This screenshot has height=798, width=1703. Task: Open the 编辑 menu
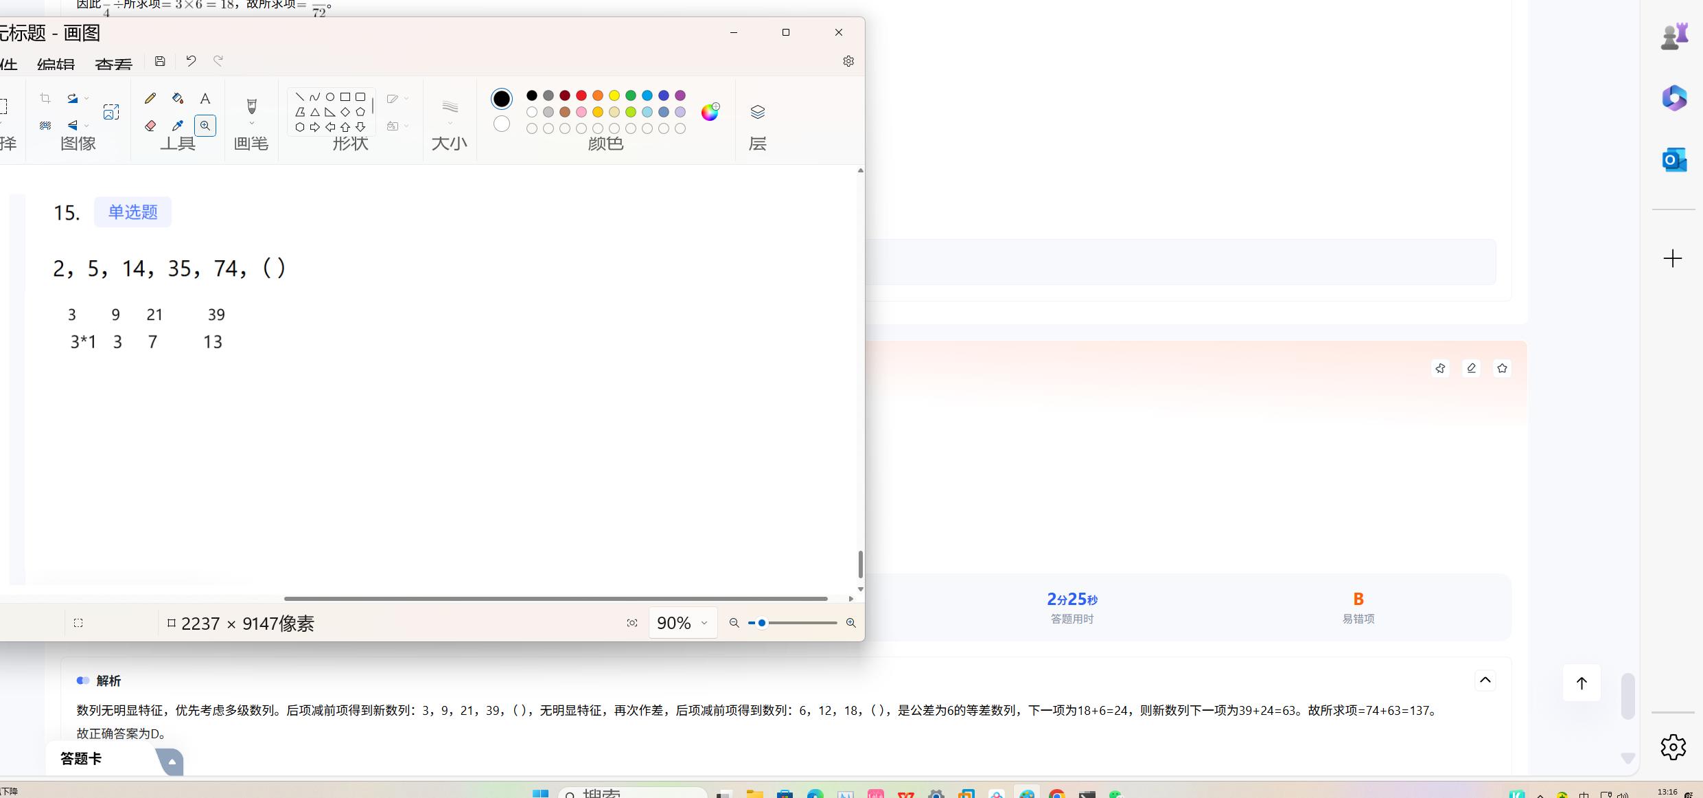click(56, 65)
